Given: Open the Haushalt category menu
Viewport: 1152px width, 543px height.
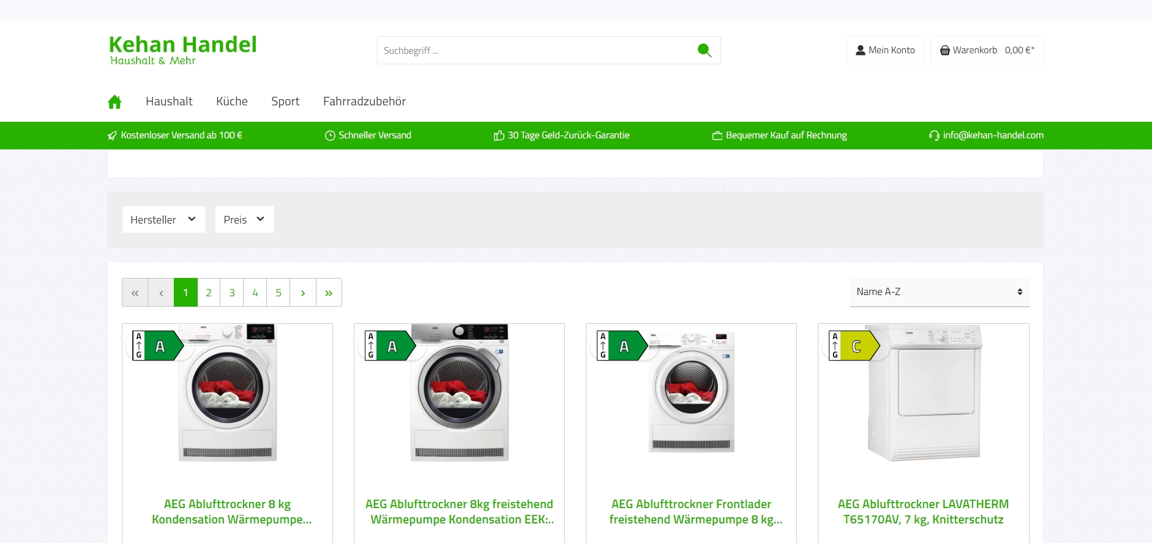Looking at the screenshot, I should (x=169, y=102).
